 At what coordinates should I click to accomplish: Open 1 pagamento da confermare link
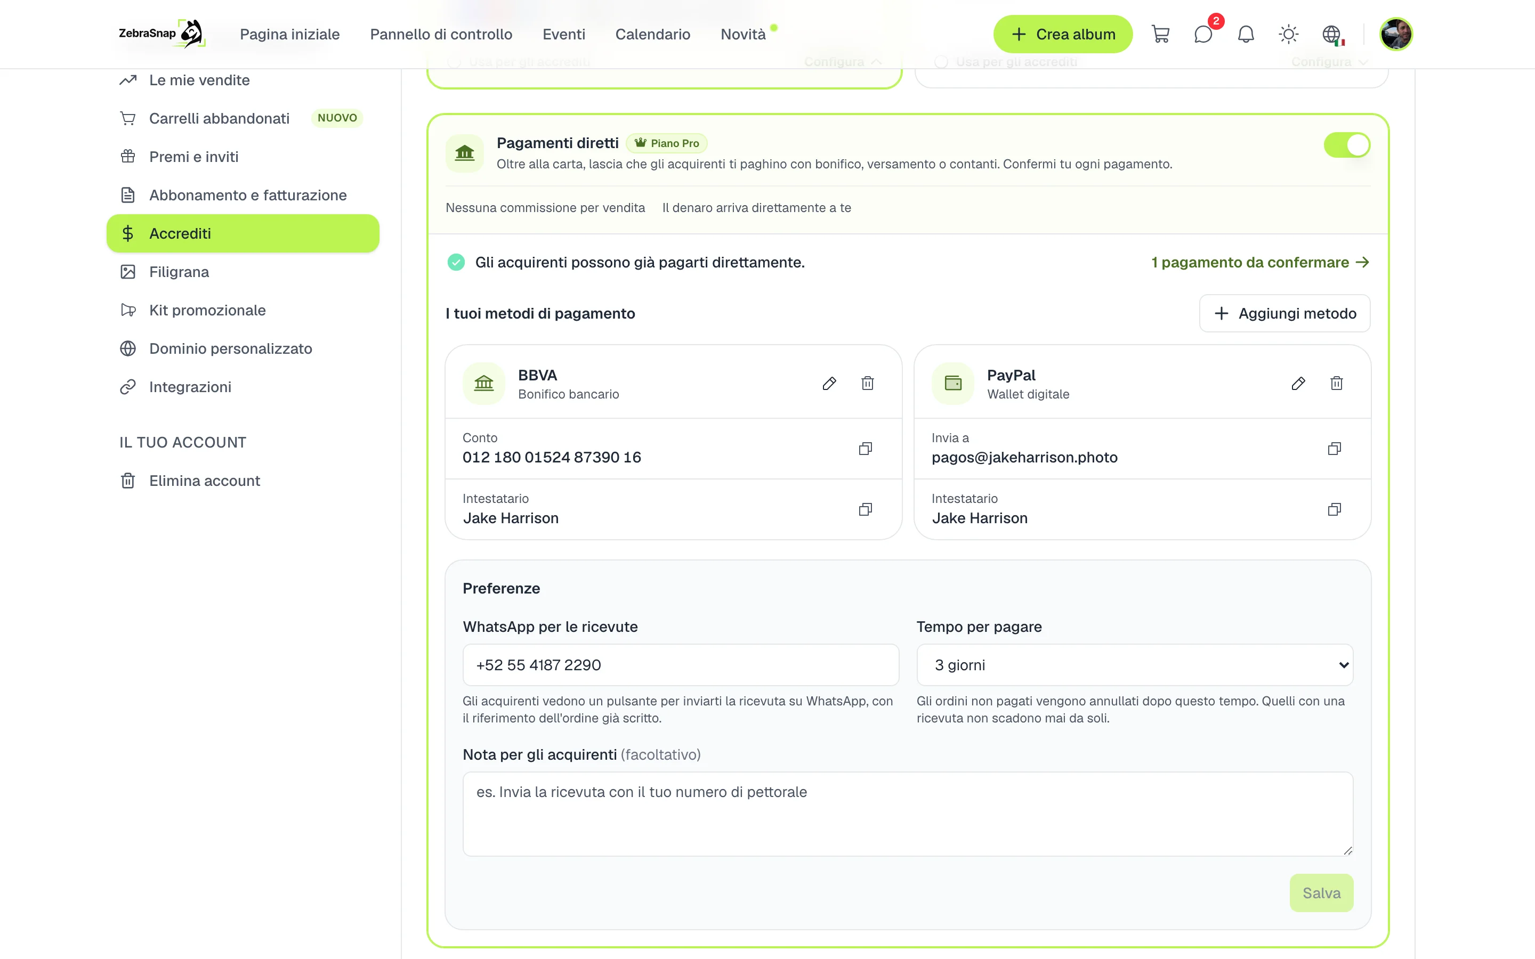click(x=1260, y=263)
